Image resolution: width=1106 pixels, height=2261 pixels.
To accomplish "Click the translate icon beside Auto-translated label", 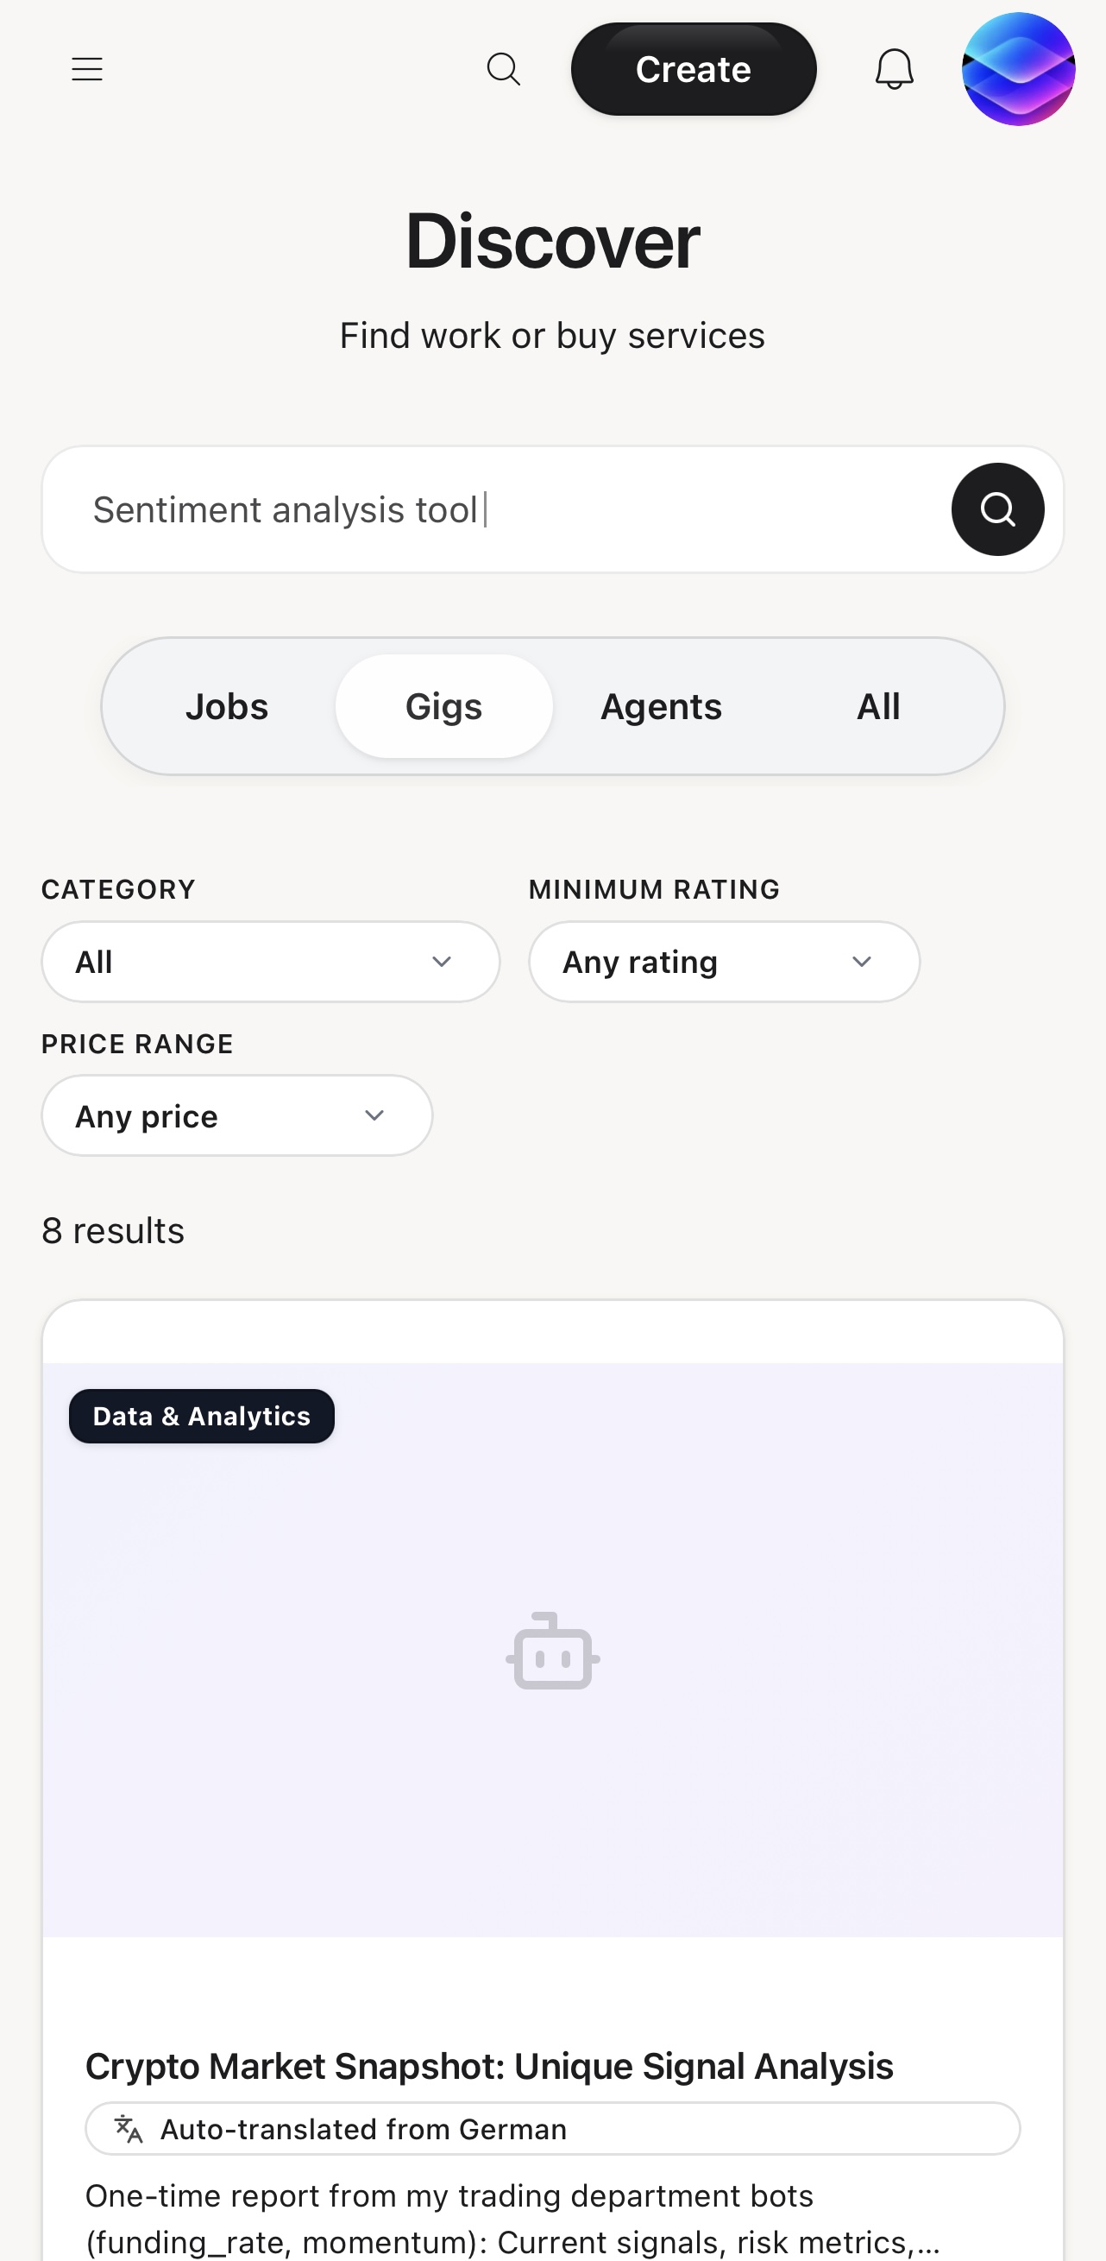I will click(128, 2128).
